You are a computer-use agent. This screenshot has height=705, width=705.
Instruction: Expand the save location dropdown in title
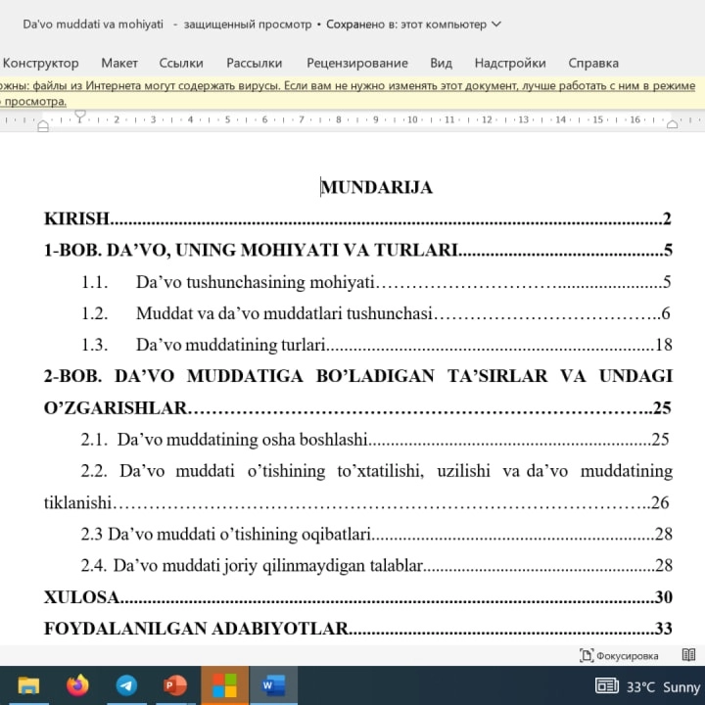click(496, 24)
